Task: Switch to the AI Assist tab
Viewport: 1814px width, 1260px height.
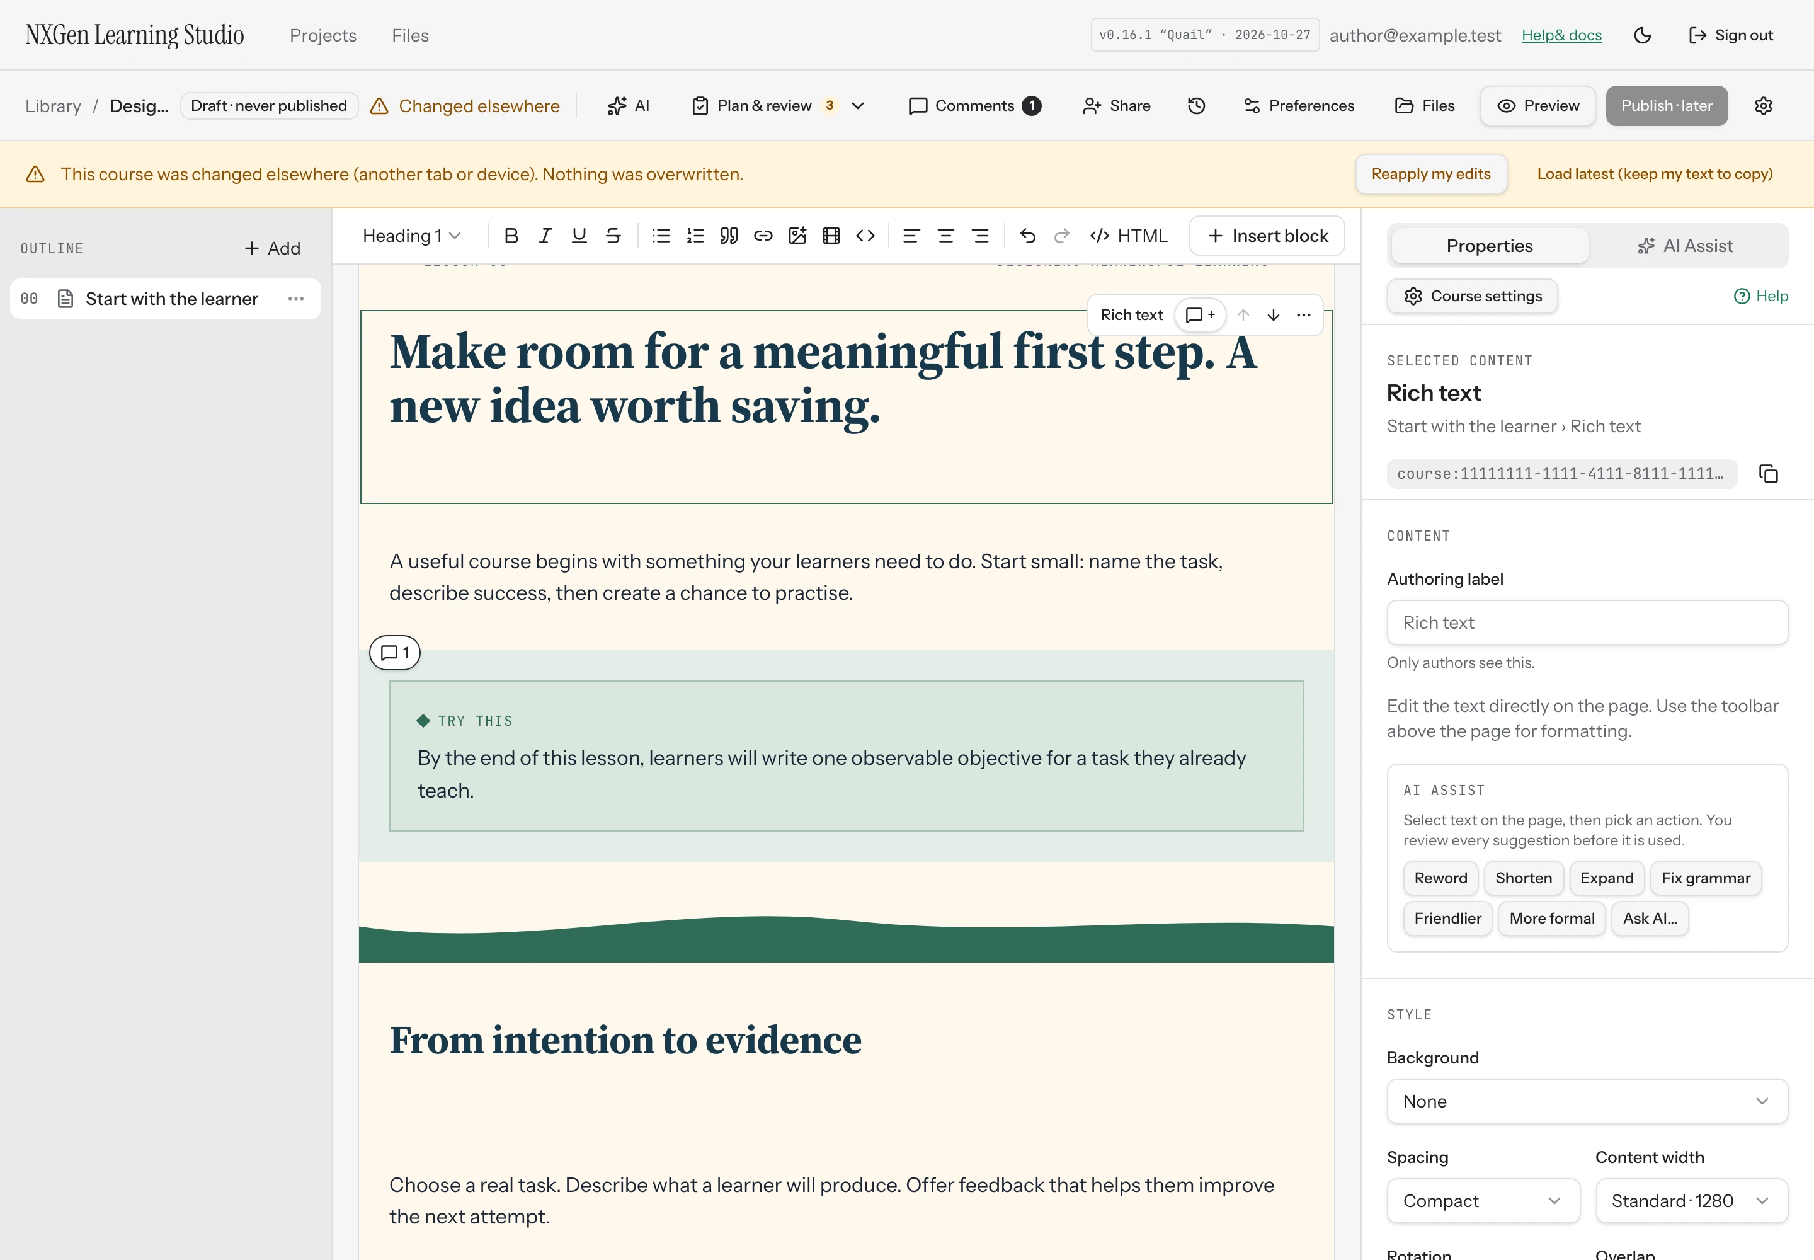Action: click(x=1686, y=246)
